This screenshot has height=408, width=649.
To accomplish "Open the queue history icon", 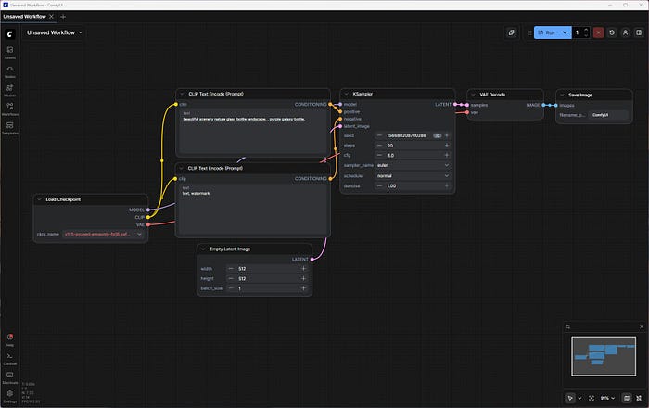I will [612, 32].
